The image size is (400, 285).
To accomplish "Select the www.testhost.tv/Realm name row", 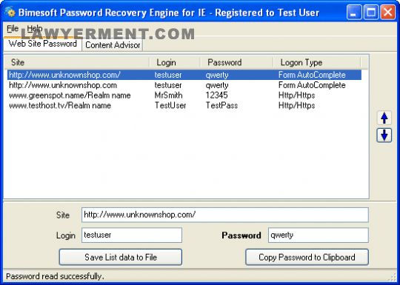I will coord(184,106).
